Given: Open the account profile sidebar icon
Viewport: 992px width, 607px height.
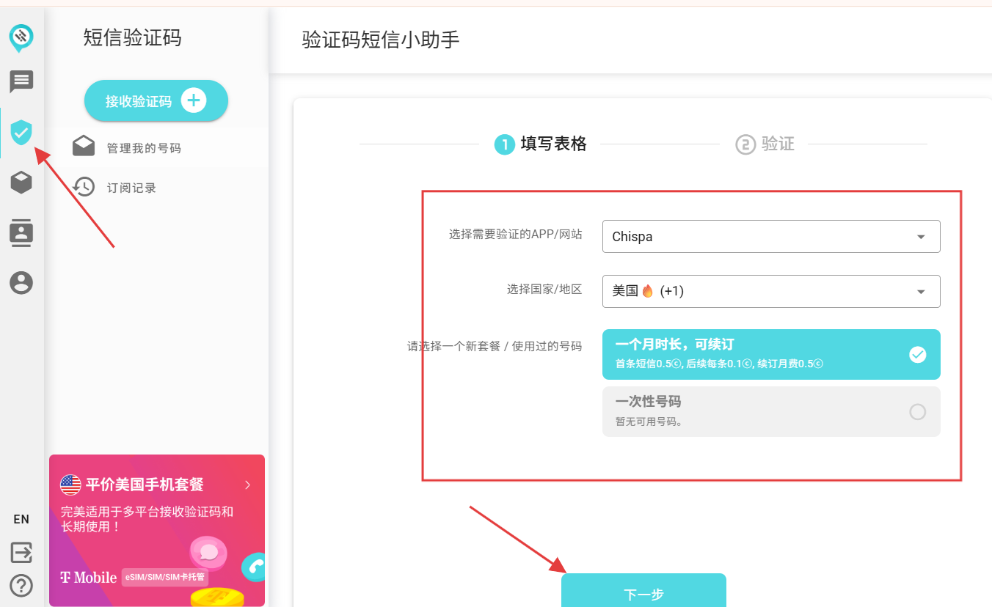Looking at the screenshot, I should click(21, 282).
